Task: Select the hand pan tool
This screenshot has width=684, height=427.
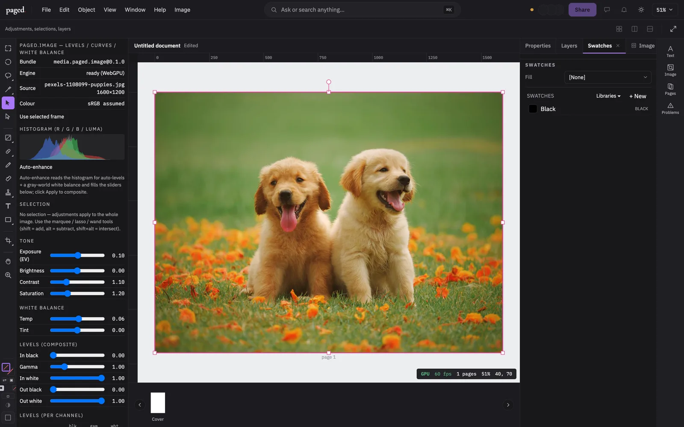Action: click(x=8, y=261)
